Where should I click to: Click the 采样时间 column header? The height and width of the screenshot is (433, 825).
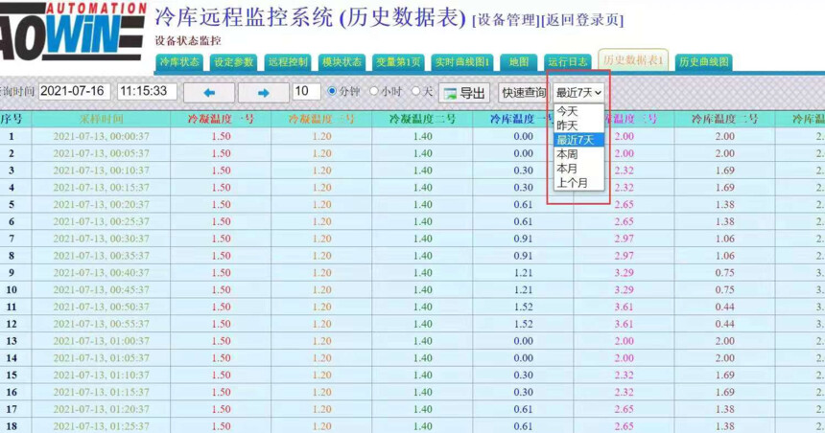(x=101, y=120)
